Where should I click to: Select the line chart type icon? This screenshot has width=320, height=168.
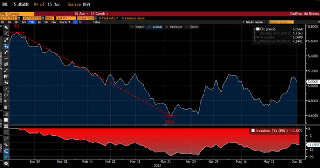coord(75,22)
